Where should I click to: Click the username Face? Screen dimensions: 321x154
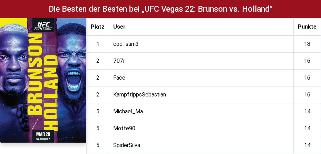[119, 78]
